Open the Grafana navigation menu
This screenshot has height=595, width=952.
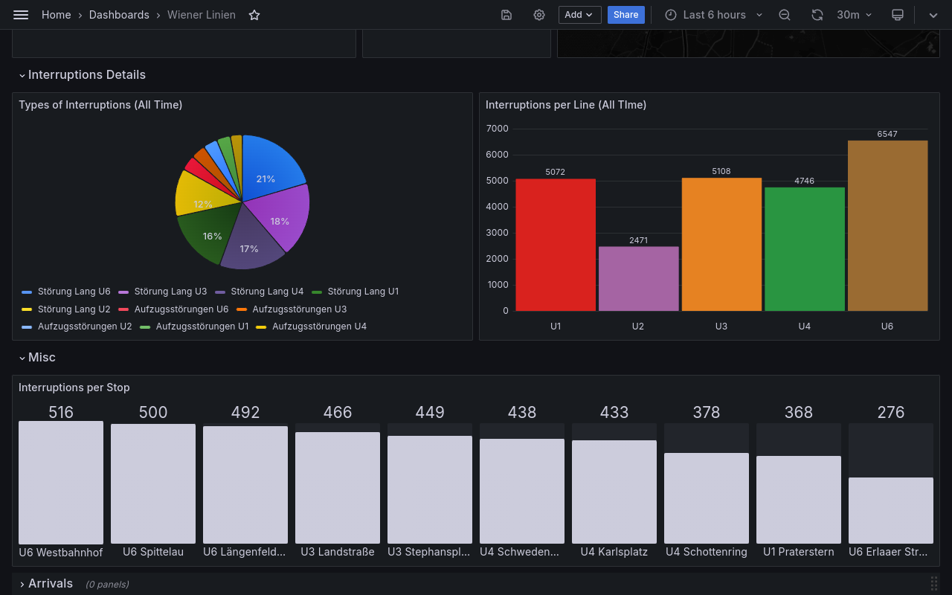pyautogui.click(x=20, y=14)
